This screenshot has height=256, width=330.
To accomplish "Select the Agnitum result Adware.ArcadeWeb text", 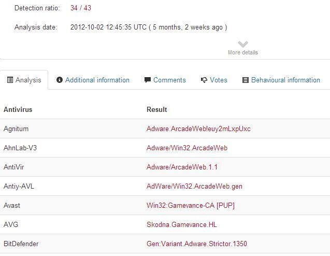I will click(x=198, y=129).
